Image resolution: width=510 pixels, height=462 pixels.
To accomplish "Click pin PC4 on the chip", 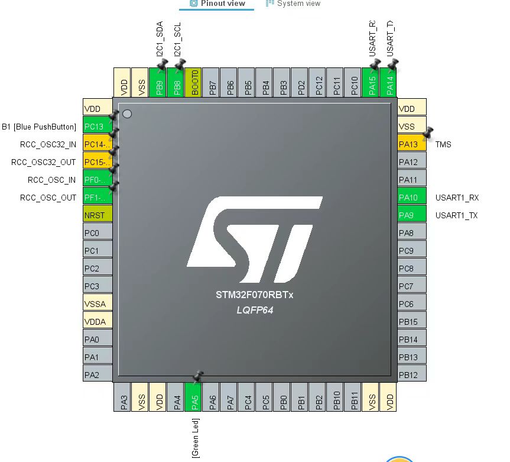I will coord(246,397).
